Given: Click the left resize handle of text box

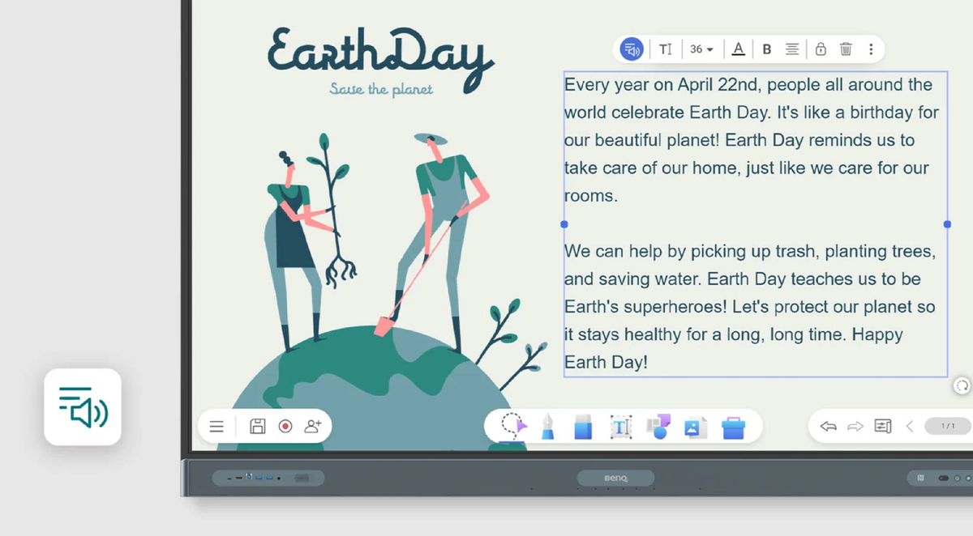Looking at the screenshot, I should click(x=564, y=224).
